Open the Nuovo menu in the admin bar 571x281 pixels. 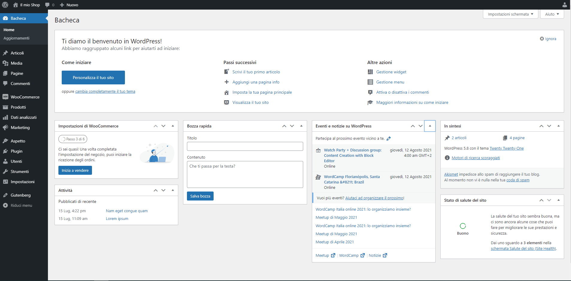pos(69,4)
